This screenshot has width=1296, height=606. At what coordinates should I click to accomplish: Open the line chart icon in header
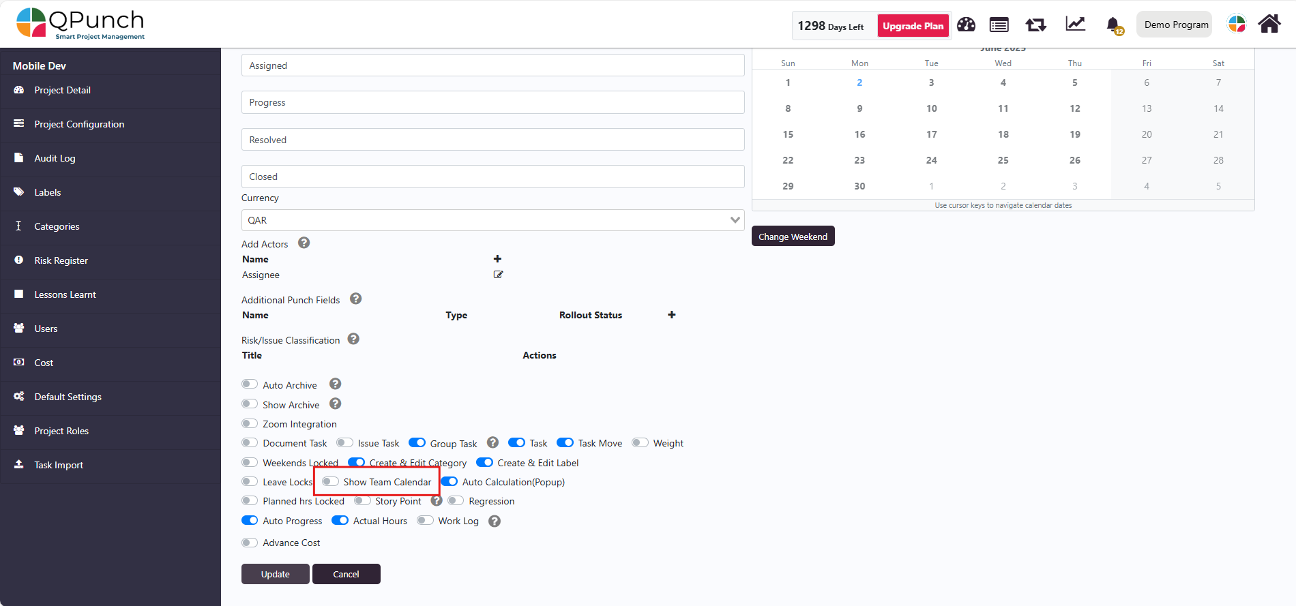(x=1076, y=25)
